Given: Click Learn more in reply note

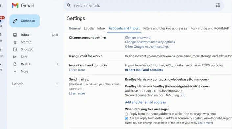Looking at the screenshot, I should [x=205, y=123].
